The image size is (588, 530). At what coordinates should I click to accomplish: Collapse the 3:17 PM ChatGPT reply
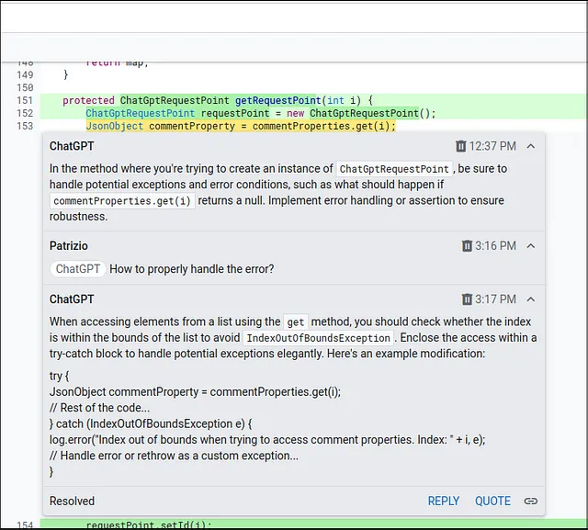click(x=531, y=299)
